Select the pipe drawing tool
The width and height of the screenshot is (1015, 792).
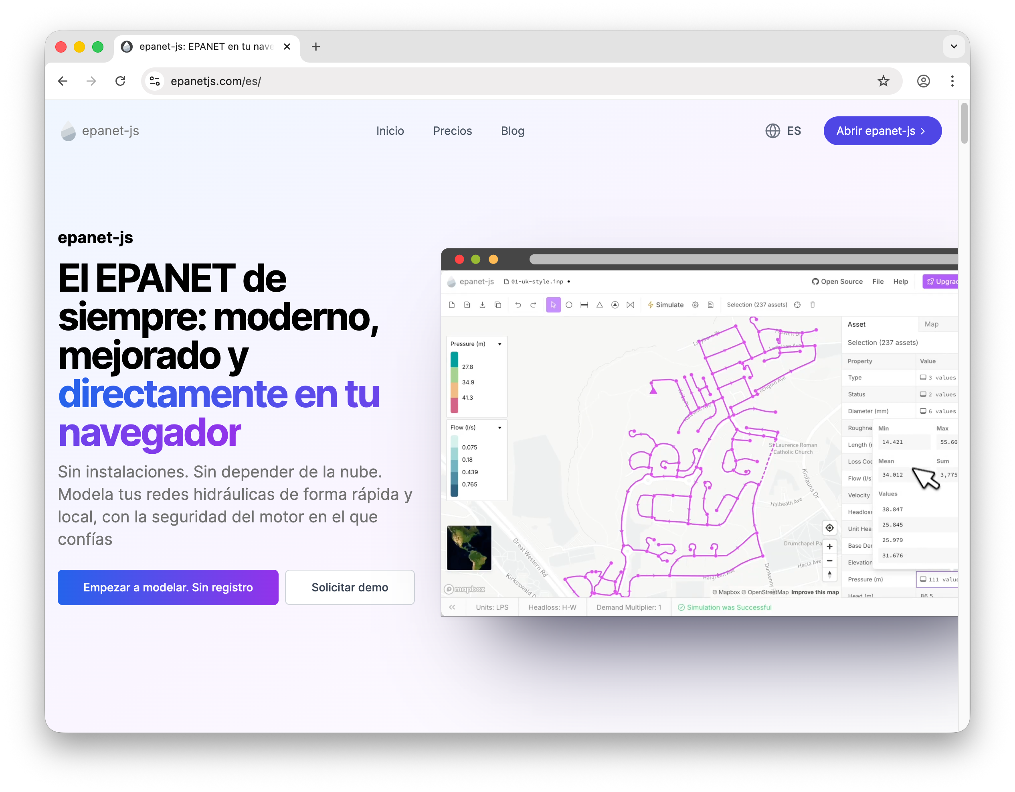pos(584,305)
